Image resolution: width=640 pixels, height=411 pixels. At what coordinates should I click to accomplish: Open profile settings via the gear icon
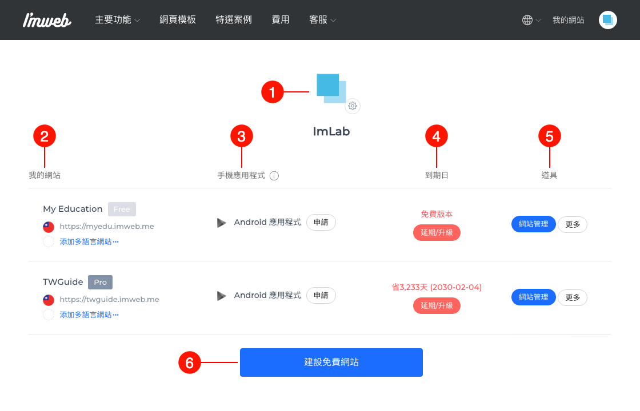pyautogui.click(x=353, y=106)
